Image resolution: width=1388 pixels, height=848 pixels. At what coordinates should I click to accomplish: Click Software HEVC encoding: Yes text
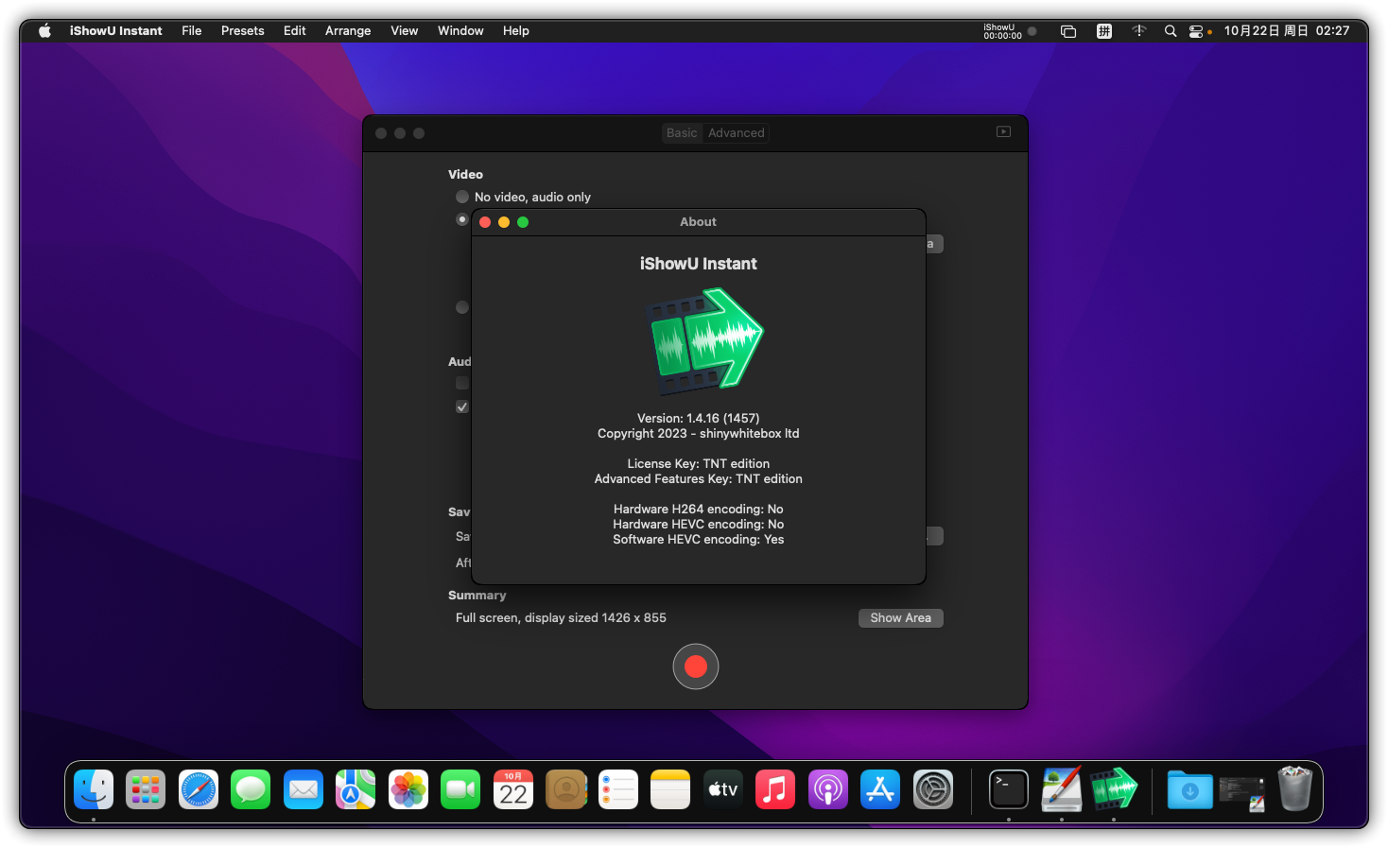point(699,539)
